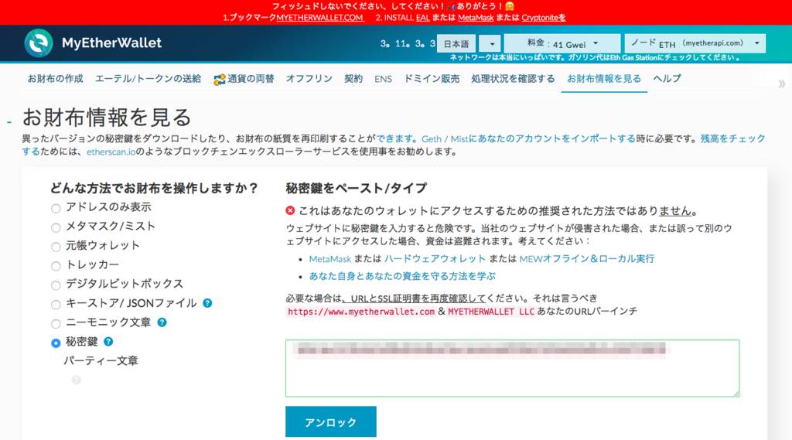Select the メタマスク/ミスト radio option
The height and width of the screenshot is (440, 792).
pos(56,227)
